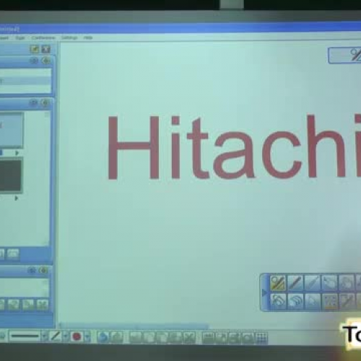Click the orange-underlined grid icon in floating toolbar

(x=330, y=301)
